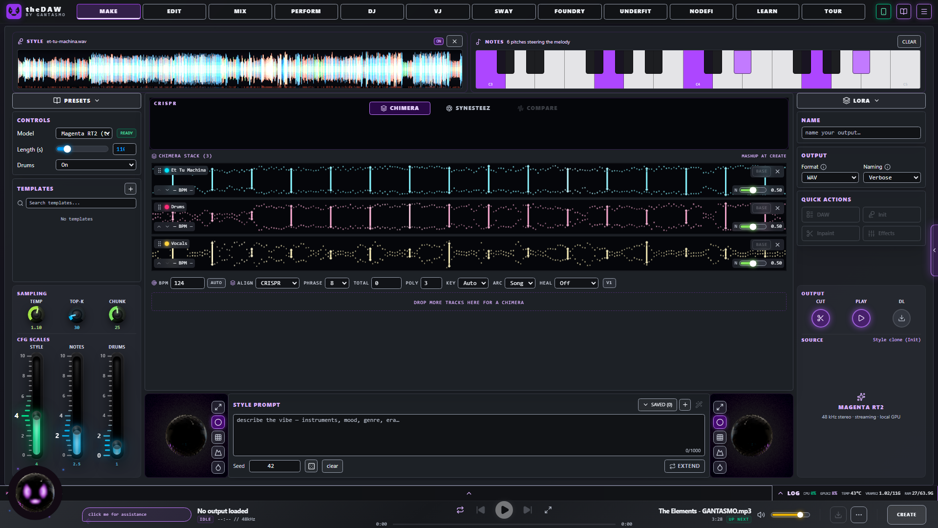Toggle the N switch on Et Tu Machina
This screenshot has height=528, width=938.
pos(753,190)
